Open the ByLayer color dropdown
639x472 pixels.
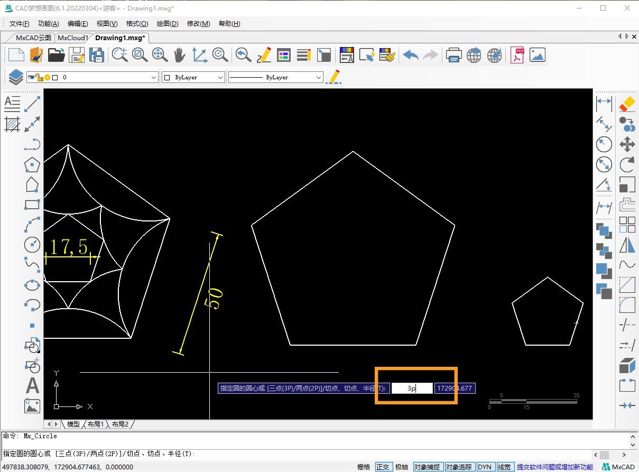click(220, 77)
